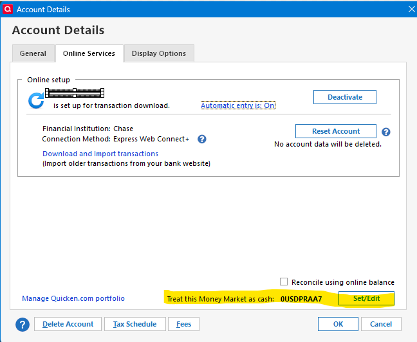Click Financial Institution: Chase text
Image resolution: width=417 pixels, height=342 pixels.
pos(88,129)
